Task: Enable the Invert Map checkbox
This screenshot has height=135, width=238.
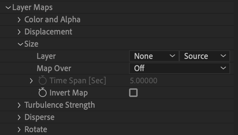Action: pyautogui.click(x=133, y=92)
